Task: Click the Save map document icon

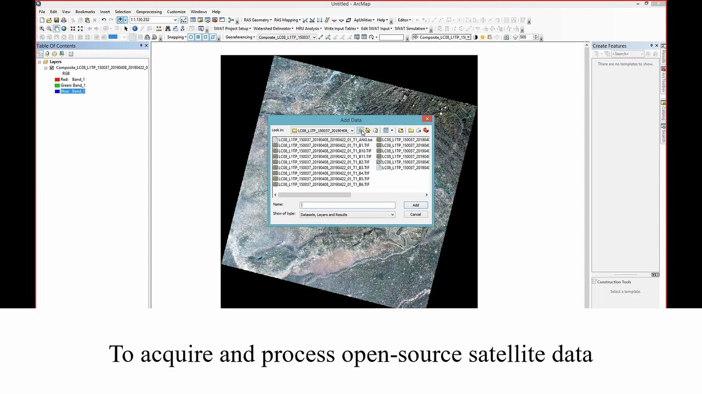Action: click(x=56, y=20)
